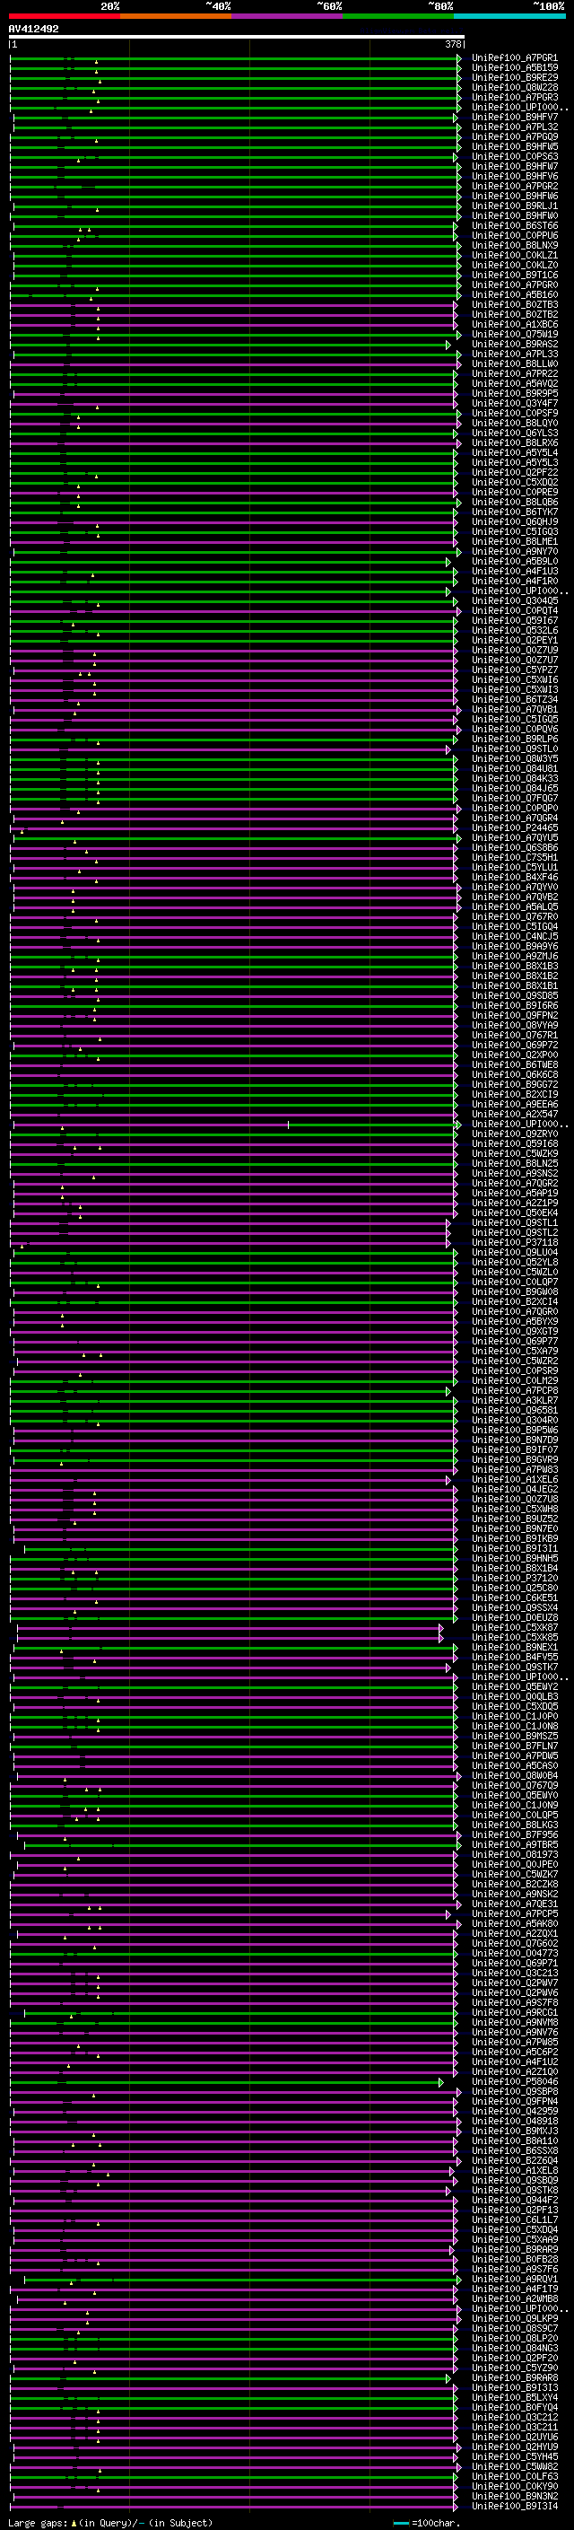Click the UniRef100_C0LF63 label
This screenshot has width=574, height=2530.
coord(514,2477)
